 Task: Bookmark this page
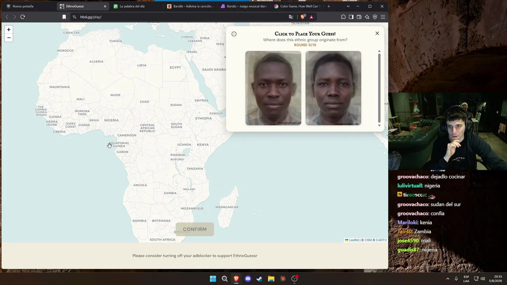tap(64, 17)
